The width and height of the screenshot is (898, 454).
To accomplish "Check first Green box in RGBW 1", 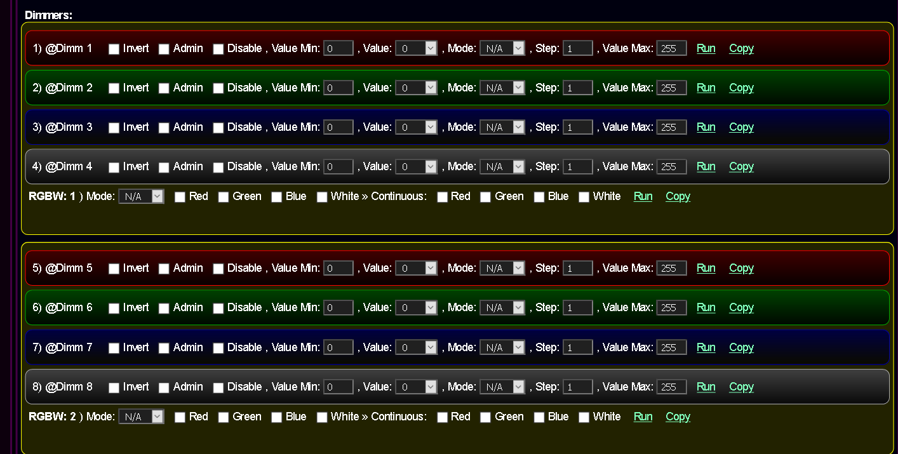I will [224, 197].
